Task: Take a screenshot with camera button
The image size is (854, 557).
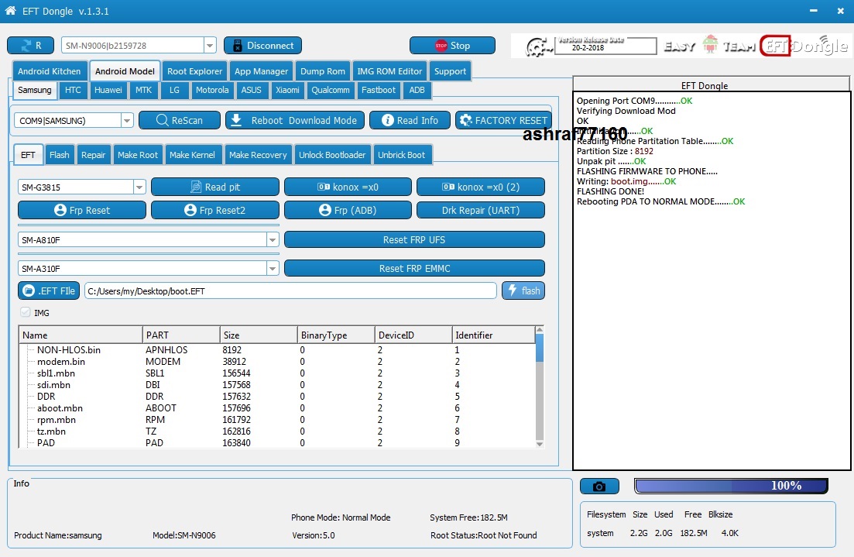Action: point(599,487)
